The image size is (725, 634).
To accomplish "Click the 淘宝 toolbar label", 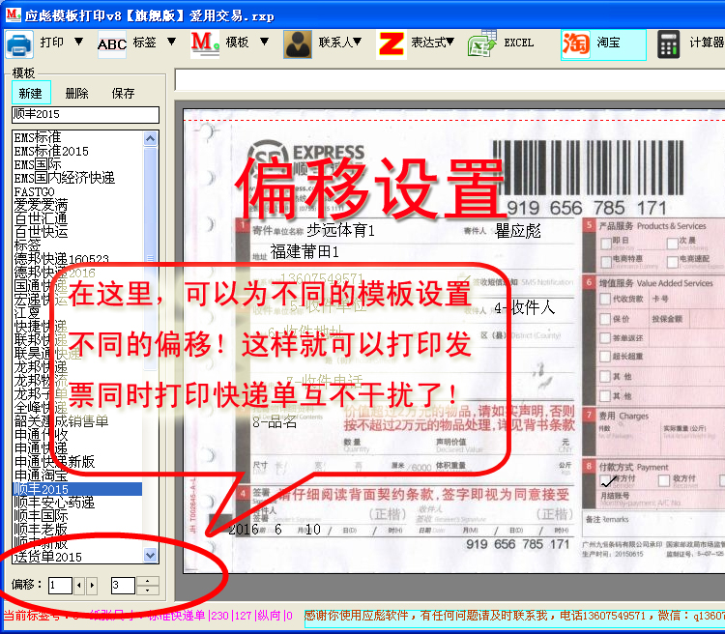I will (x=608, y=43).
